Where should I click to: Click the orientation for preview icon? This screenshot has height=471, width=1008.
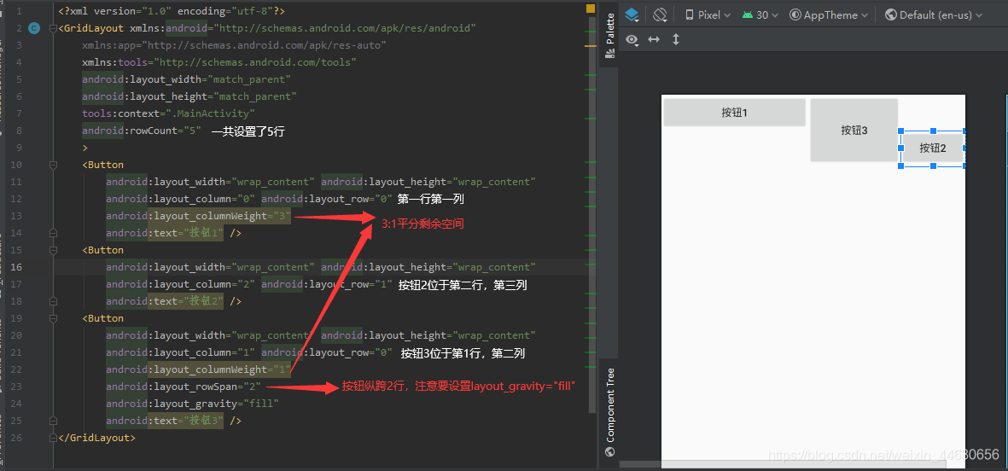pos(661,15)
